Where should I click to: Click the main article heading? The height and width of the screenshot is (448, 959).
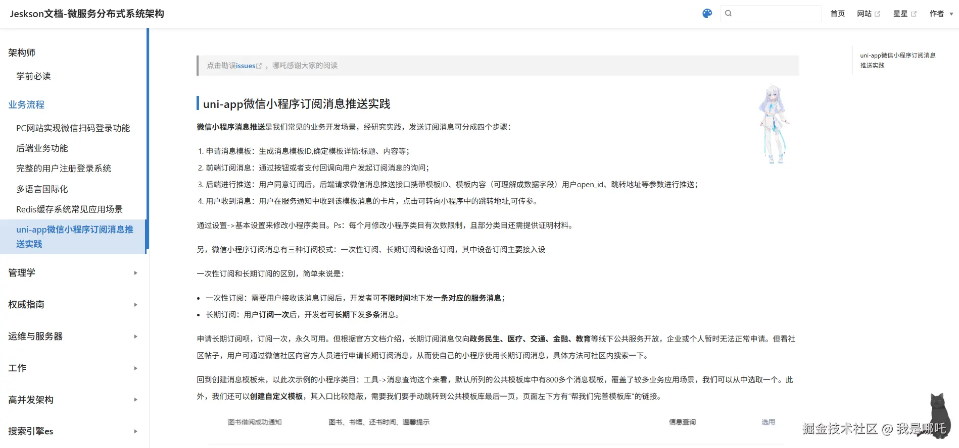point(297,104)
